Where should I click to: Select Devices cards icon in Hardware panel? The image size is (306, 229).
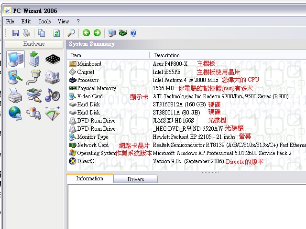point(34,95)
